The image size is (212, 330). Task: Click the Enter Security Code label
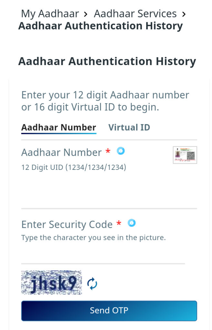pos(67,225)
